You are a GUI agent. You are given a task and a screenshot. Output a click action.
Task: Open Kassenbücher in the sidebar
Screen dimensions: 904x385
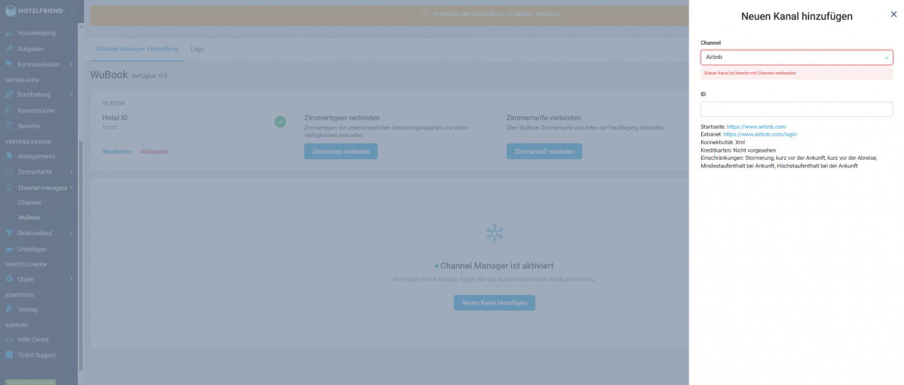(x=36, y=110)
